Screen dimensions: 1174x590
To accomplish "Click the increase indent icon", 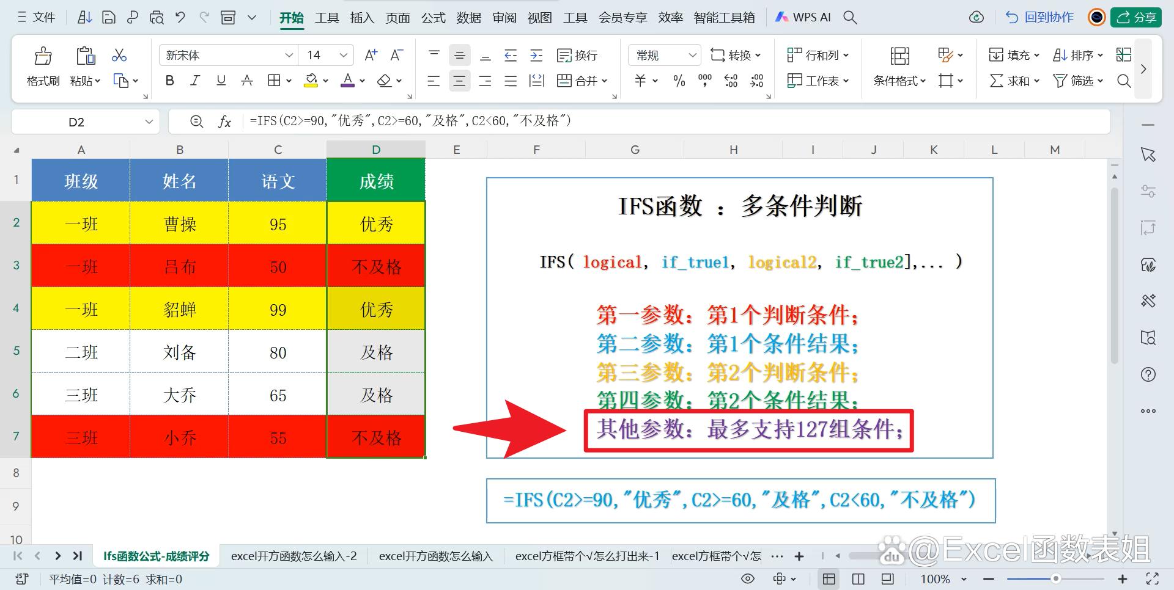I will [536, 56].
